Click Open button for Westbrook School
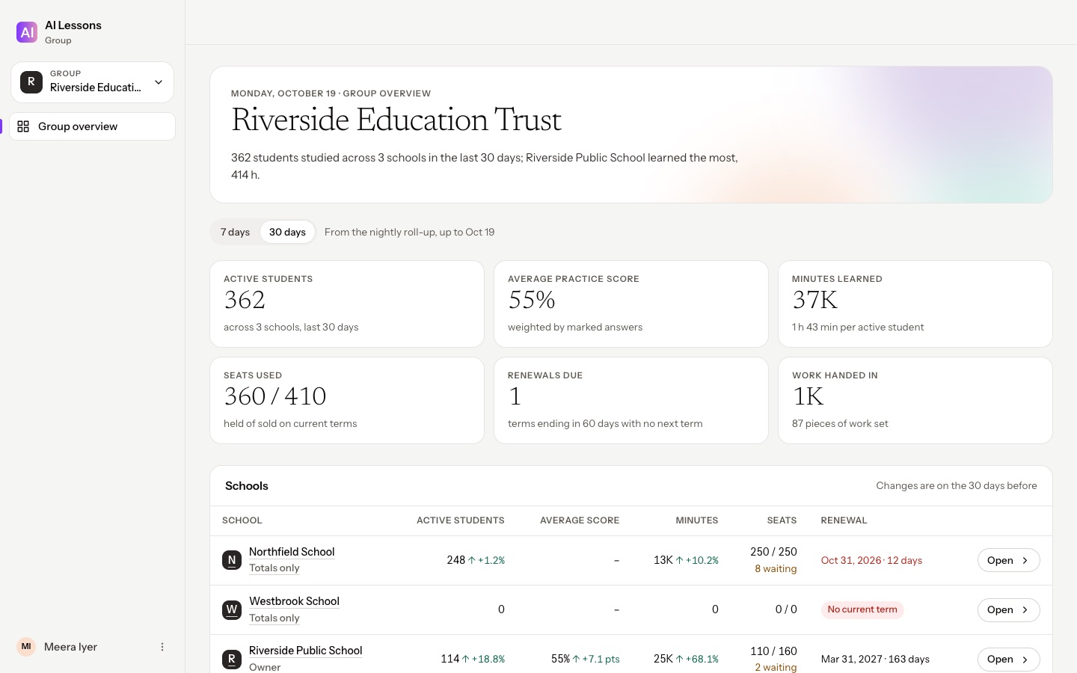Image resolution: width=1077 pixels, height=673 pixels. tap(1008, 609)
